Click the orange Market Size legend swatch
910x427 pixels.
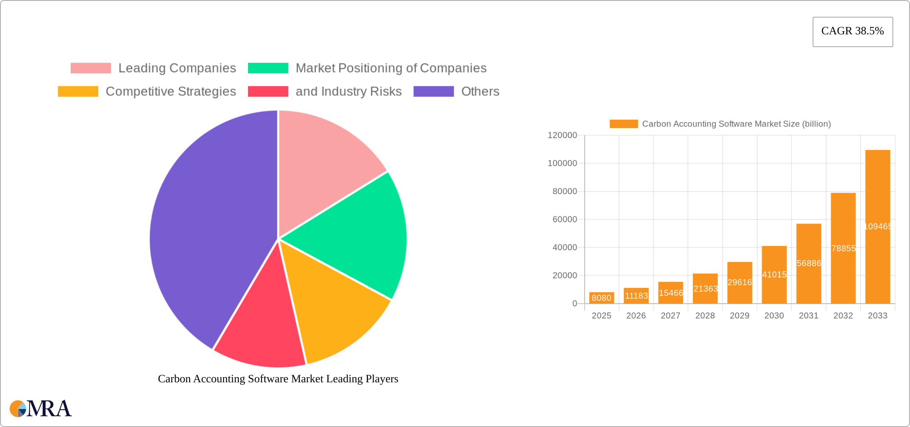[x=623, y=124]
